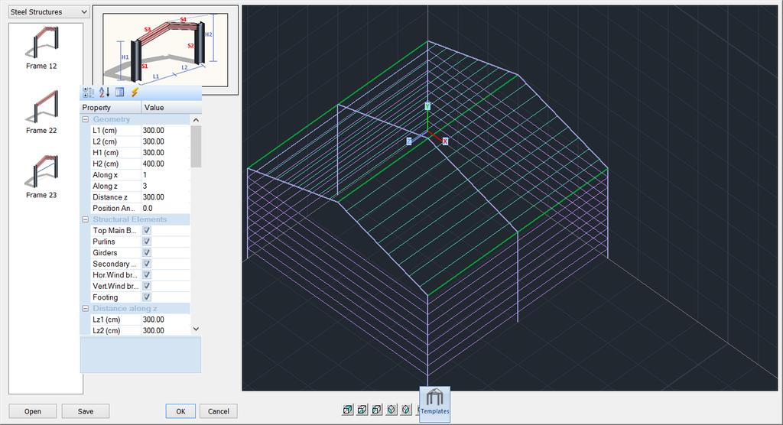
Task: Edit the H1 (cm) value field
Action: point(166,152)
